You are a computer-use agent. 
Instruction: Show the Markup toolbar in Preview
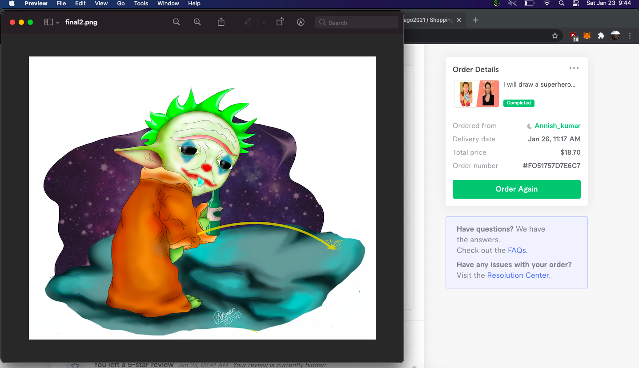(x=301, y=22)
